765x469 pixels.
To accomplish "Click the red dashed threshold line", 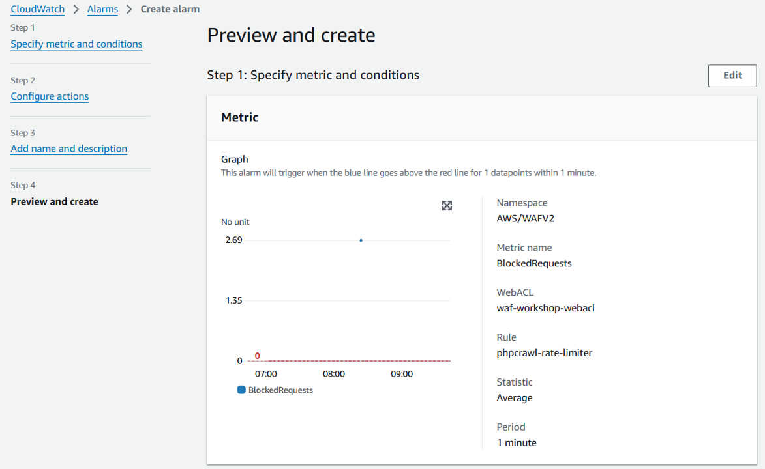I will point(359,360).
